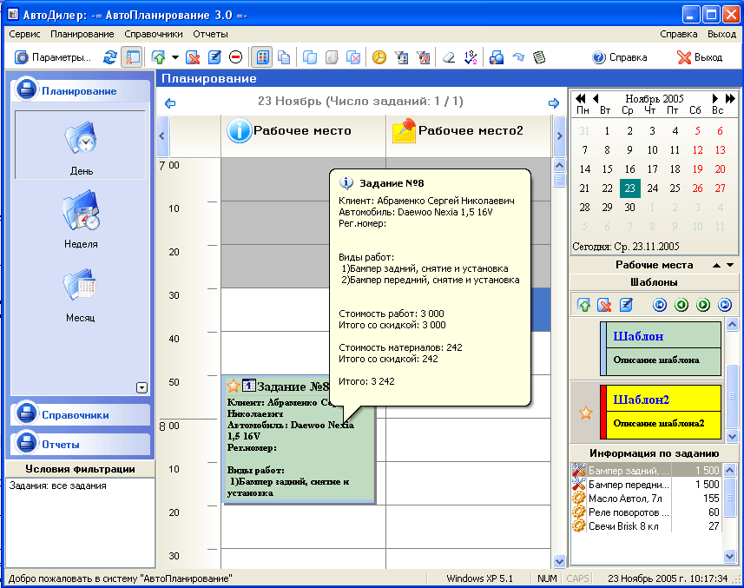The width and height of the screenshot is (744, 588).
Task: Delete template with red X icon in Шаблоны
Action: click(x=605, y=305)
